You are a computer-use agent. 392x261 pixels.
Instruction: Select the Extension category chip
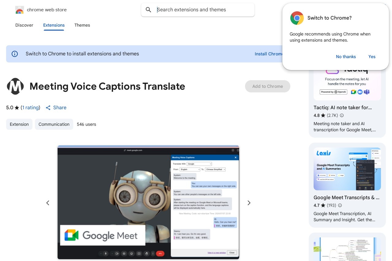click(19, 124)
